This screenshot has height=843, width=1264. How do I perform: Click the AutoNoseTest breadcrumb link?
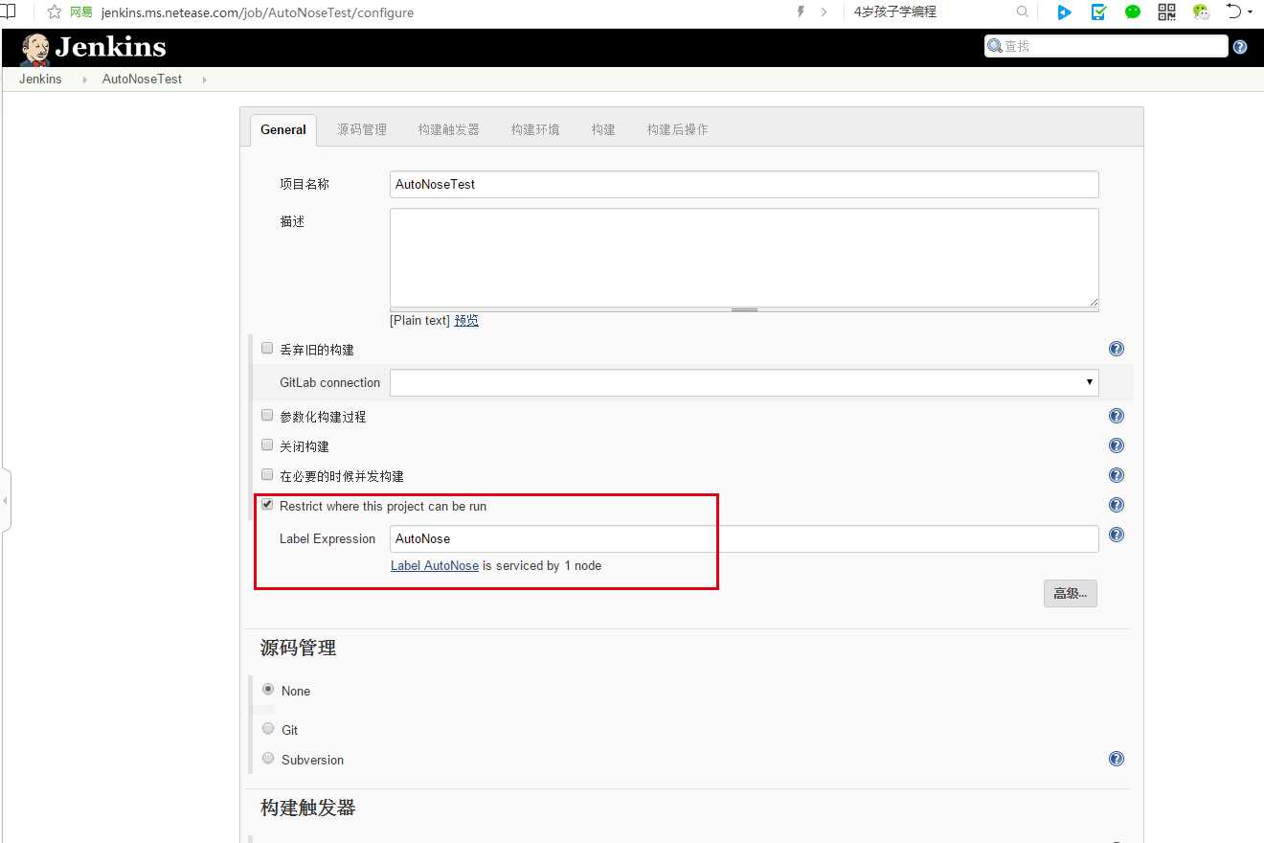(142, 80)
